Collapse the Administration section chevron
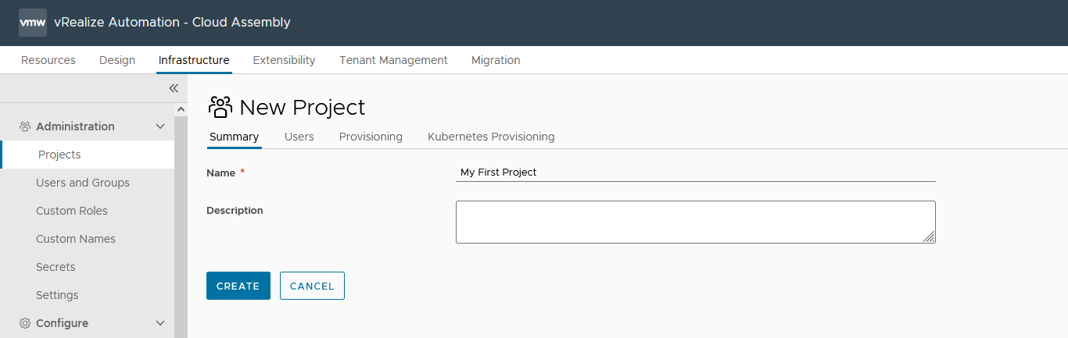 point(160,126)
